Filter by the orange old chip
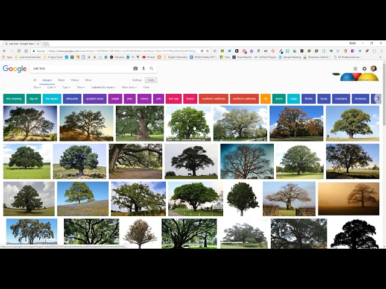 pos(265,99)
